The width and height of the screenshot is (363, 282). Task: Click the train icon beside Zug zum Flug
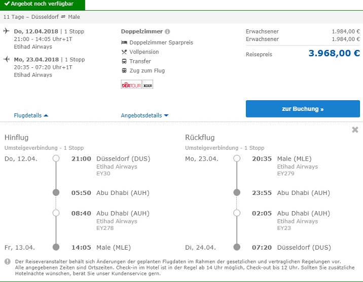coord(124,71)
